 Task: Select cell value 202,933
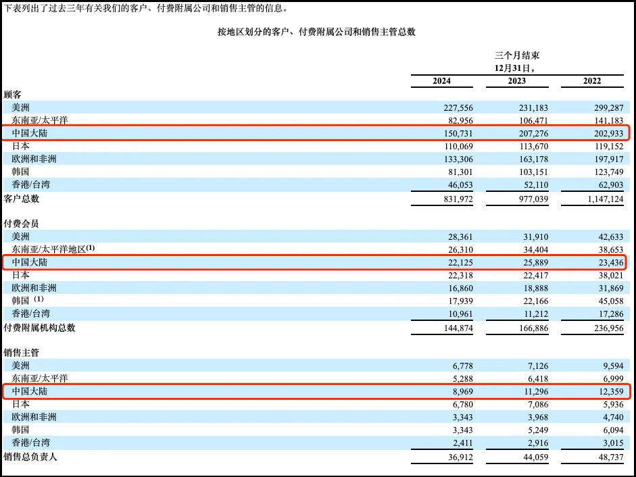pos(609,134)
